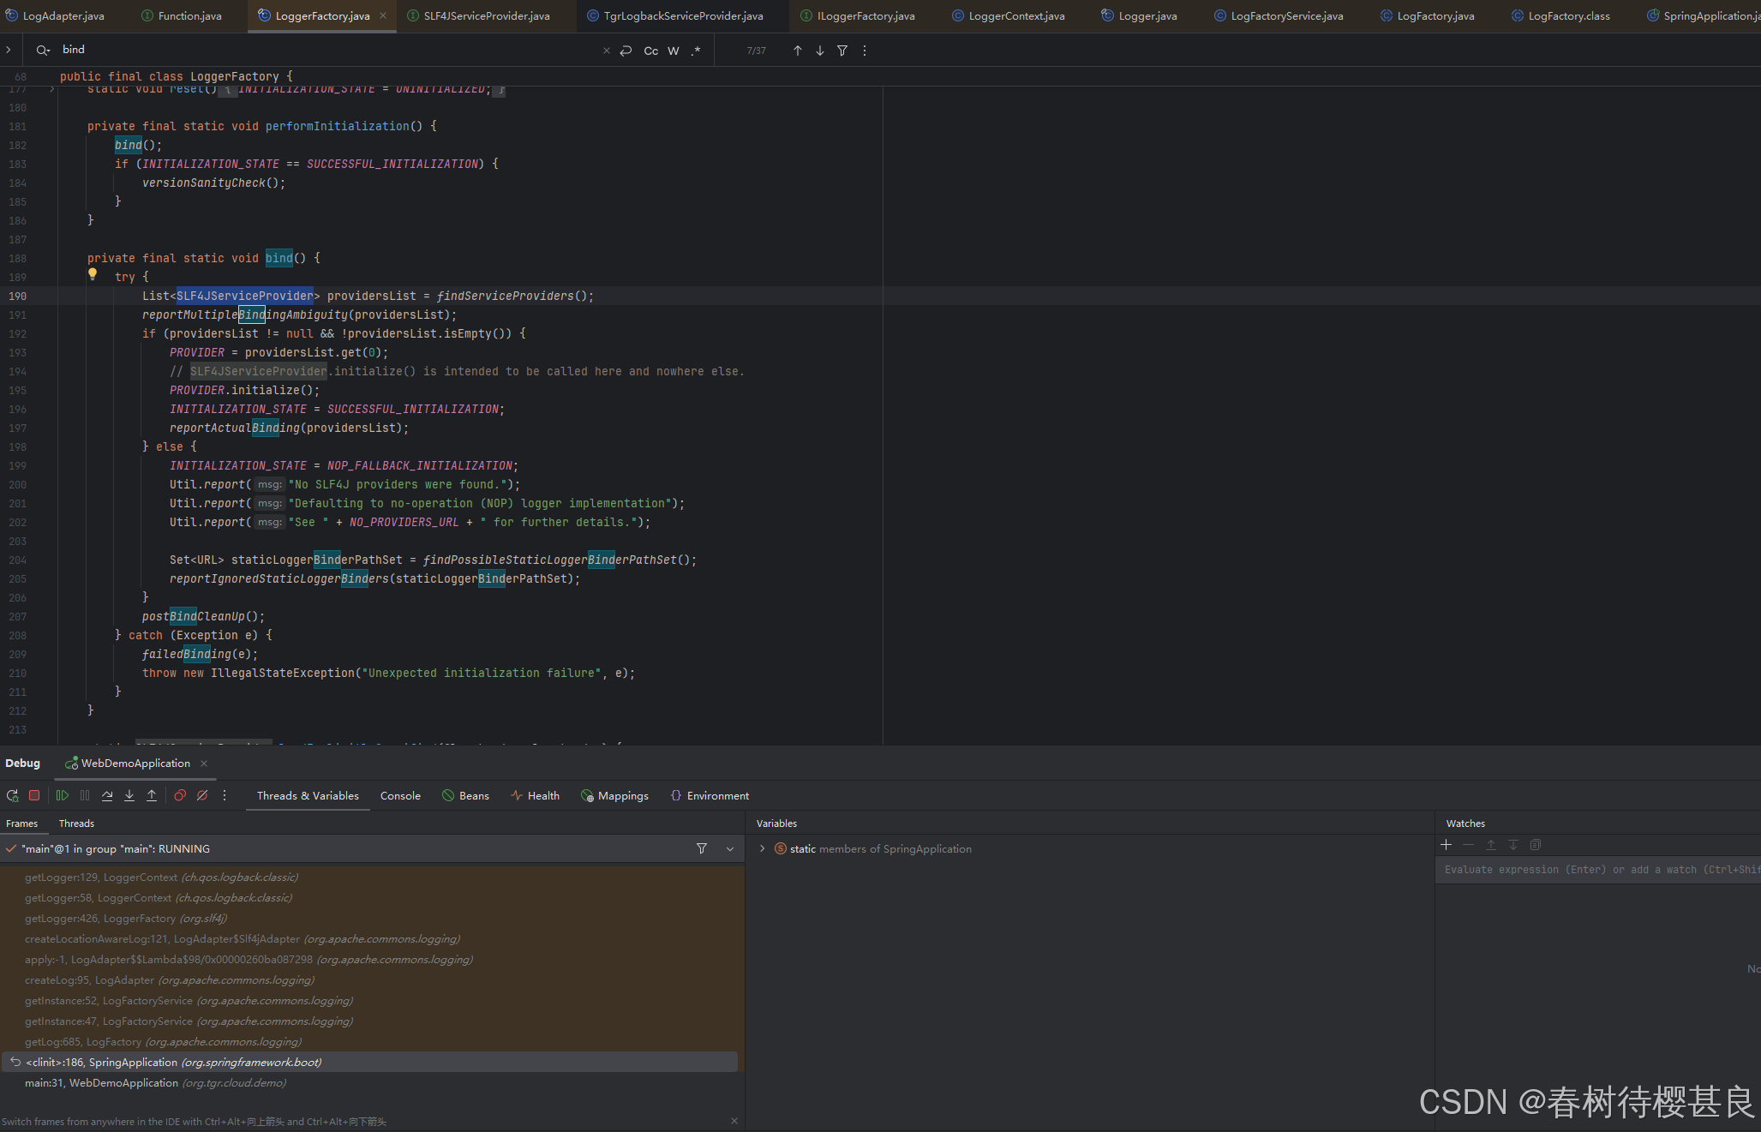Open filter search results options
Screen dimensions: 1761x1132
[842, 51]
